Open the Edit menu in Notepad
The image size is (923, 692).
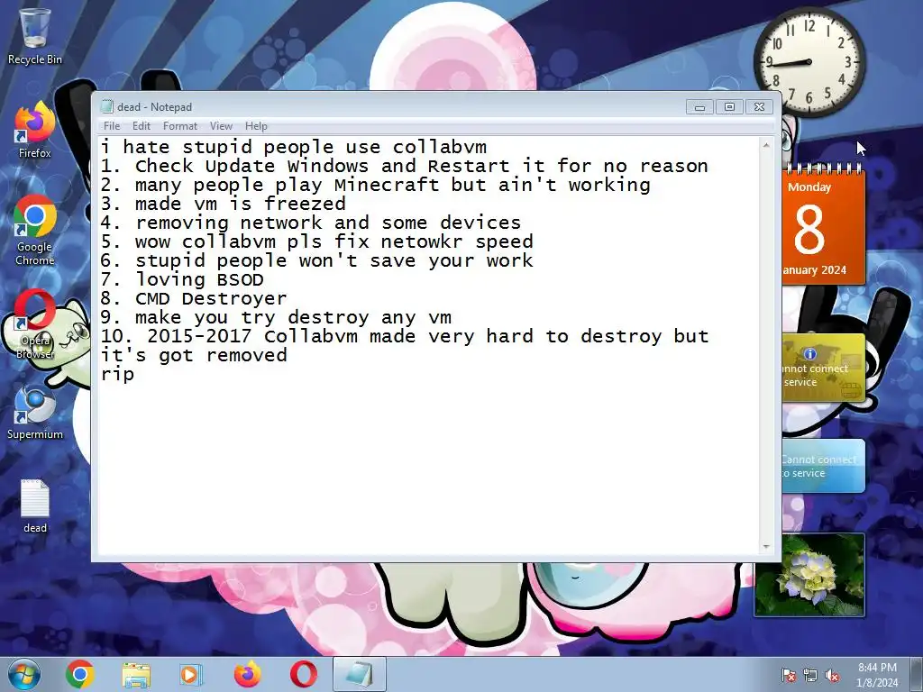[142, 126]
